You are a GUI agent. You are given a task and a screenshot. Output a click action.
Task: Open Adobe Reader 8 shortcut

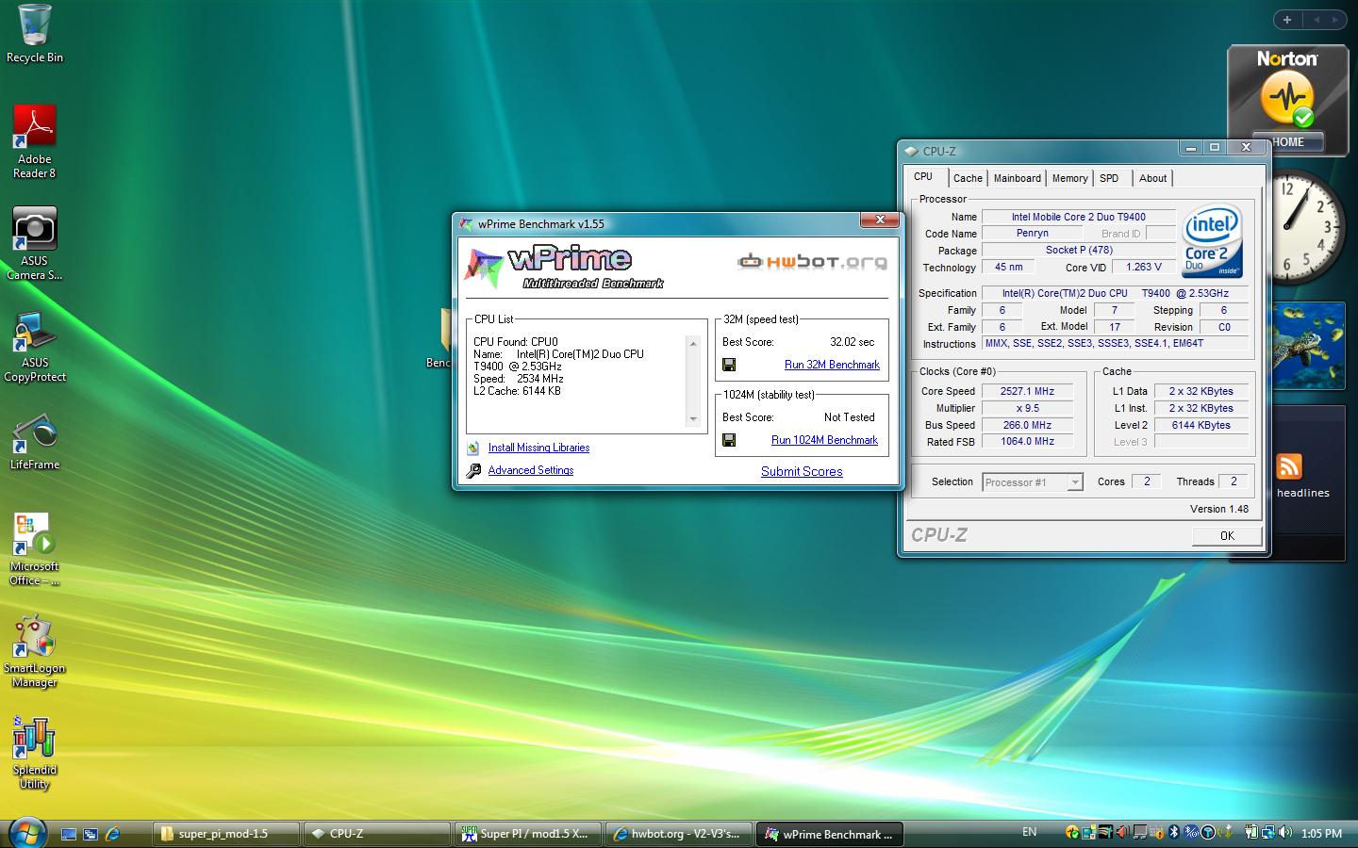pyautogui.click(x=34, y=141)
